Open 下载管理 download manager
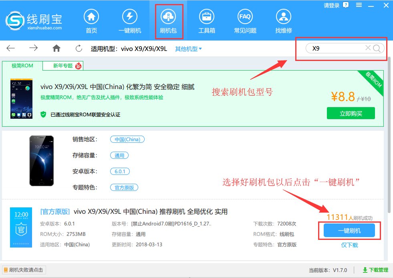The width and height of the screenshot is (393, 278). tap(378, 270)
